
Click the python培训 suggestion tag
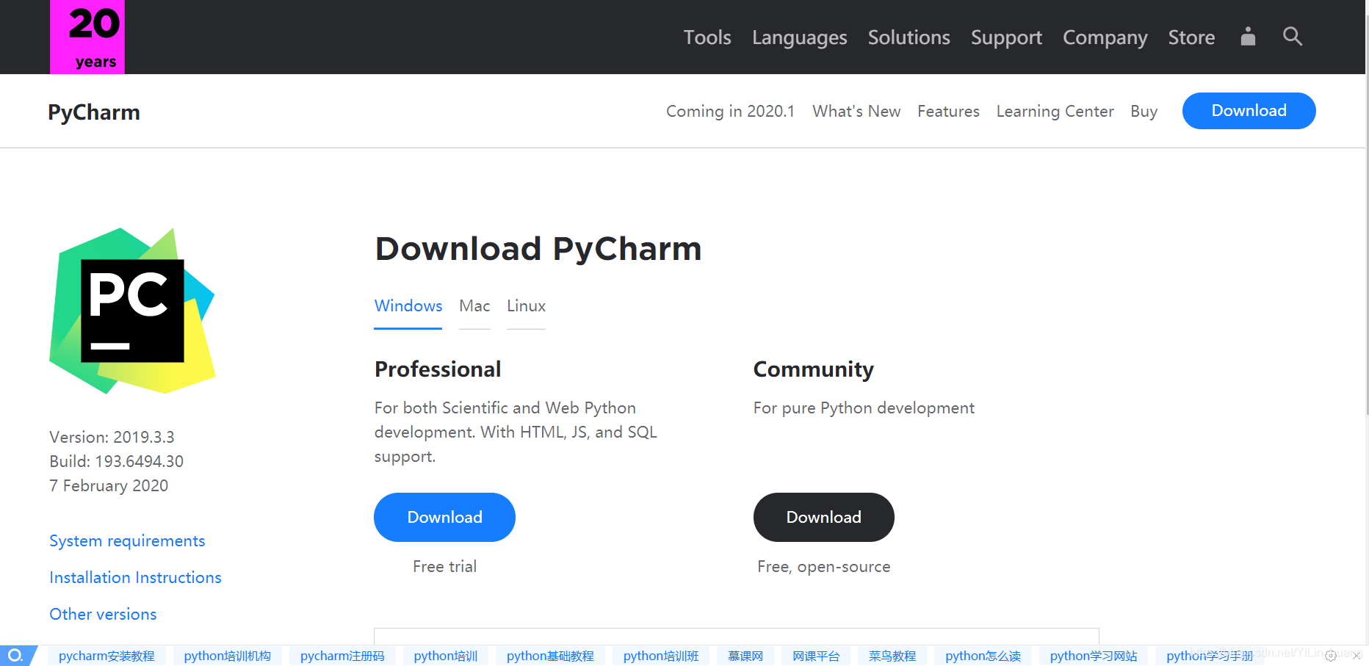tap(445, 656)
